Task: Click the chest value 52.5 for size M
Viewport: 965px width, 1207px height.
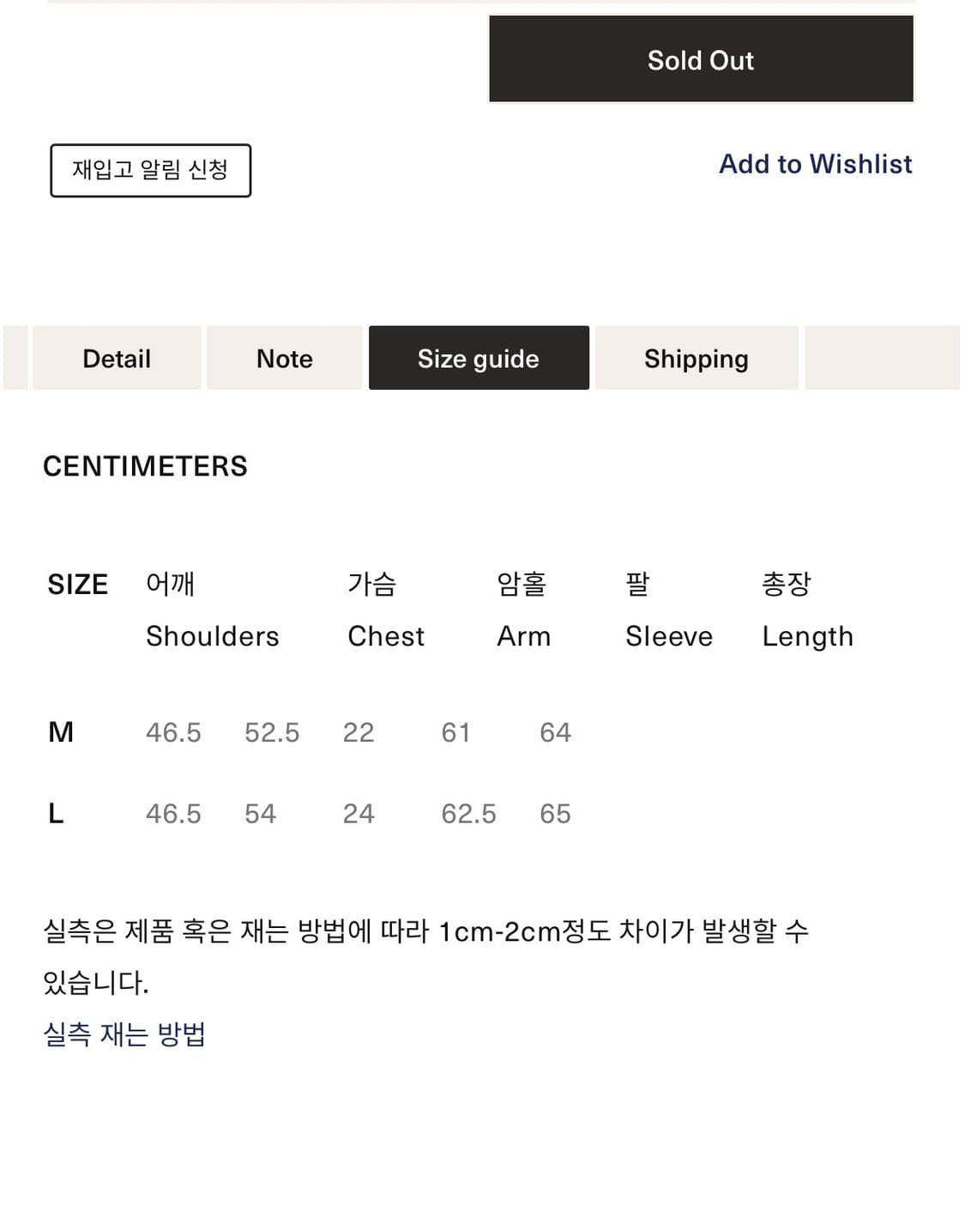Action: pyautogui.click(x=272, y=731)
